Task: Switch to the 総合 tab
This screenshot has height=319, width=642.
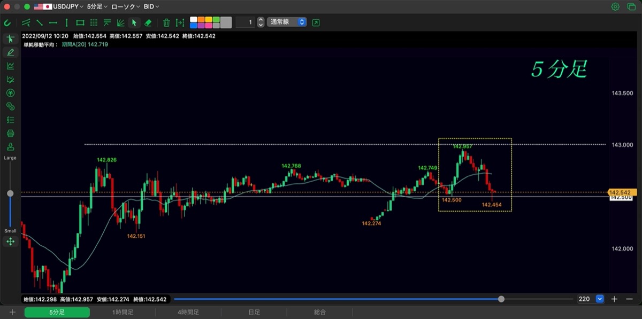Action: pos(320,312)
